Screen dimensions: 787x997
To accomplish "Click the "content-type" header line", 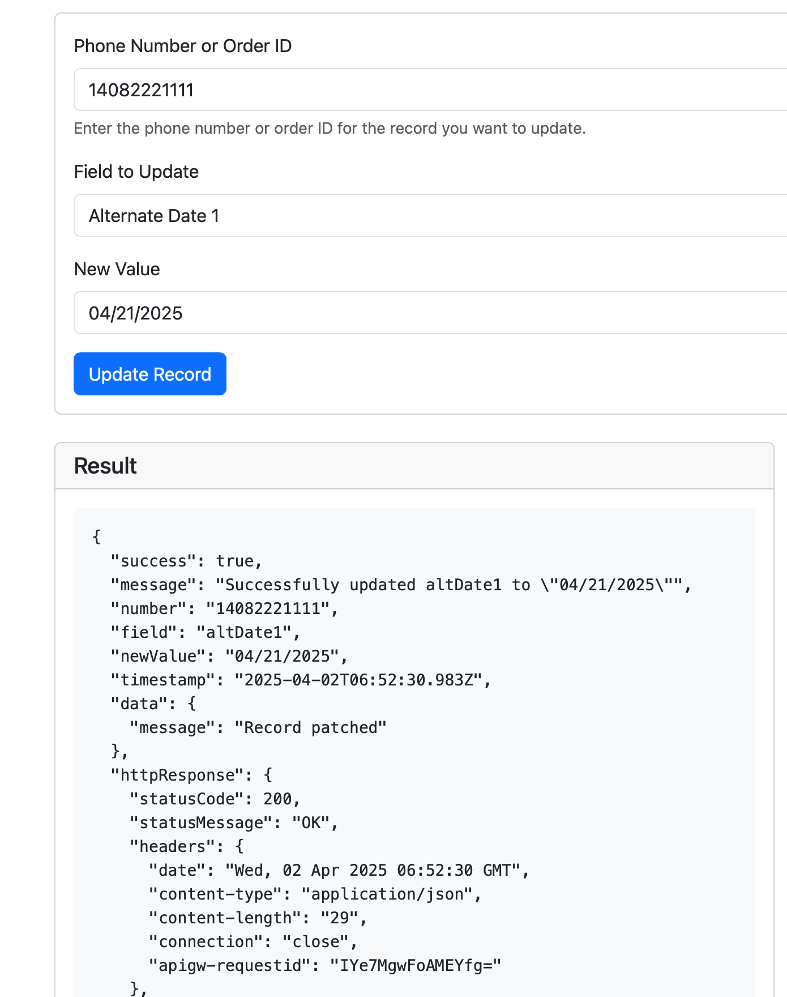I will coord(315,894).
